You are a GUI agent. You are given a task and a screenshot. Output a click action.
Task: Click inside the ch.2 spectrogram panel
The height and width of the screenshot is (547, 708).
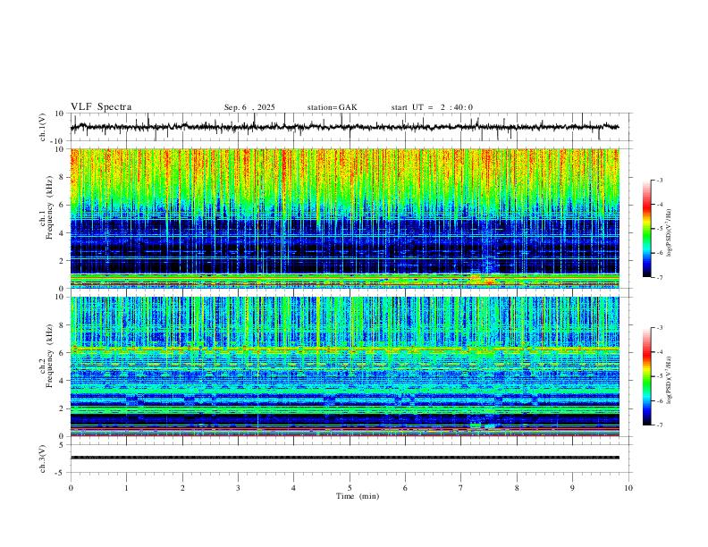pos(344,366)
